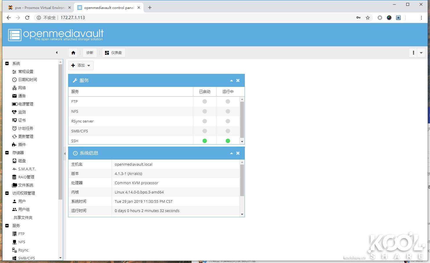This screenshot has width=430, height=263.
Task: Sort by the 服务 column header
Action: 131,92
